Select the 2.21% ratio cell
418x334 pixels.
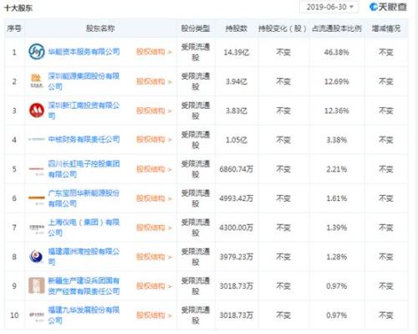(x=336, y=169)
